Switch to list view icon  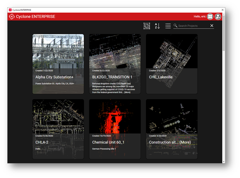(x=168, y=26)
